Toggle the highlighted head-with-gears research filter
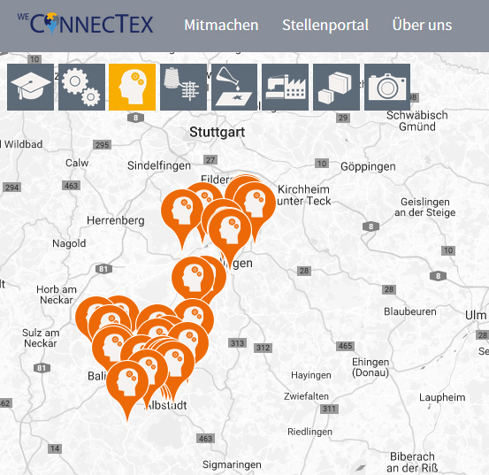Image resolution: width=489 pixels, height=475 pixels. pyautogui.click(x=133, y=87)
